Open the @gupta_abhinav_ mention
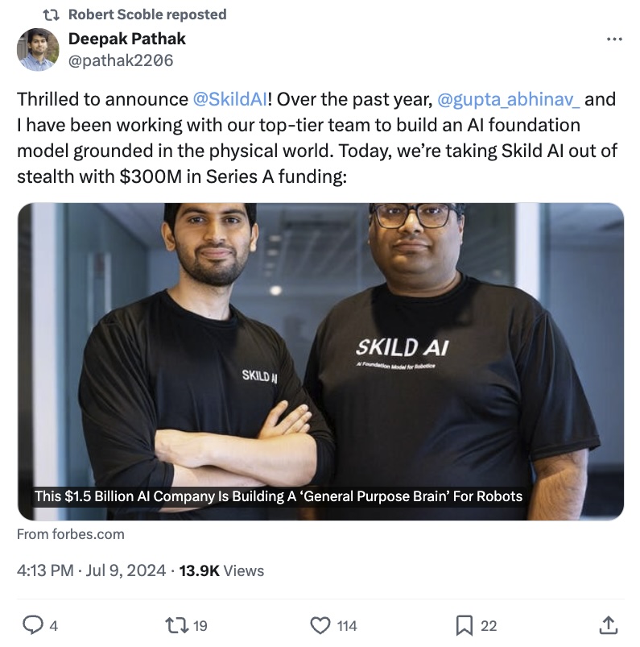Viewport: 640px width, 647px height. (508, 99)
